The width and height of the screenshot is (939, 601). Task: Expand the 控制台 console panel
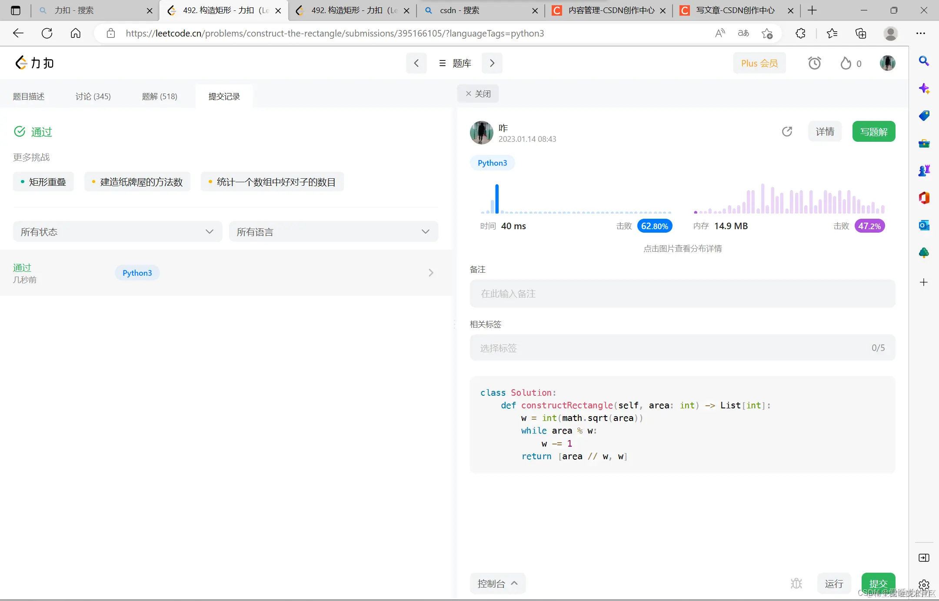click(497, 583)
